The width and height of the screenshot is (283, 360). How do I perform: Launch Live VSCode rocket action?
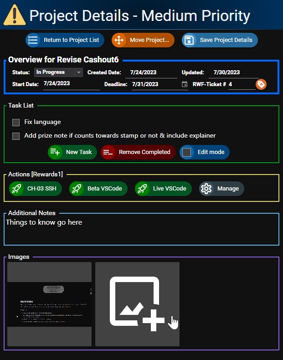[x=163, y=189]
